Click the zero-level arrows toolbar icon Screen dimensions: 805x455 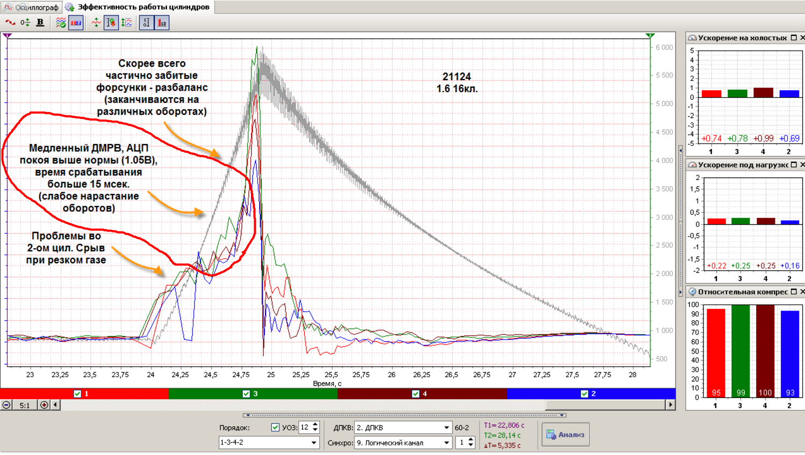click(25, 23)
